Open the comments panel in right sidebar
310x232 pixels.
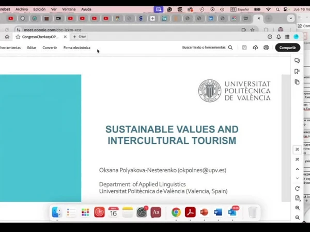pos(297,61)
